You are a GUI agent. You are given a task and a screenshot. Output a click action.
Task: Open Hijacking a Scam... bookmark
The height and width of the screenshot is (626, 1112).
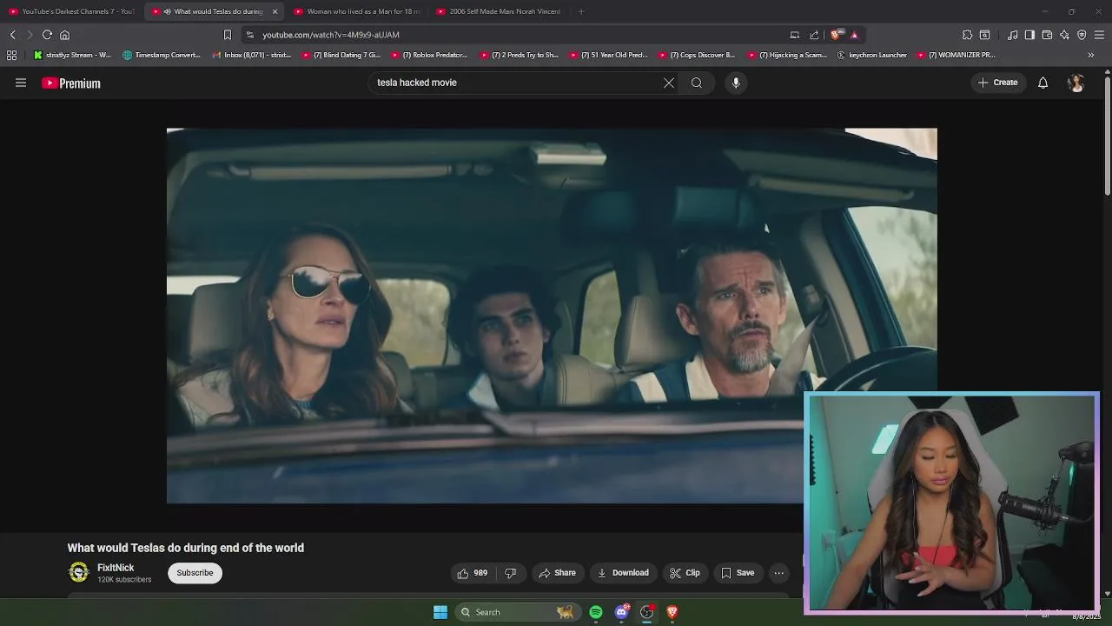(787, 55)
